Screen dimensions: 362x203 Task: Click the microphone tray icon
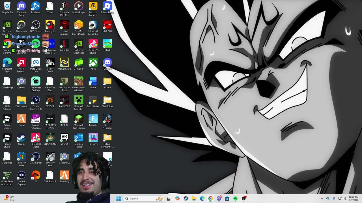pyautogui.click(x=334, y=198)
